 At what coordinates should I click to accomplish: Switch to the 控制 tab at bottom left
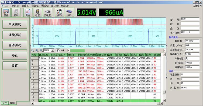click(x=12, y=103)
